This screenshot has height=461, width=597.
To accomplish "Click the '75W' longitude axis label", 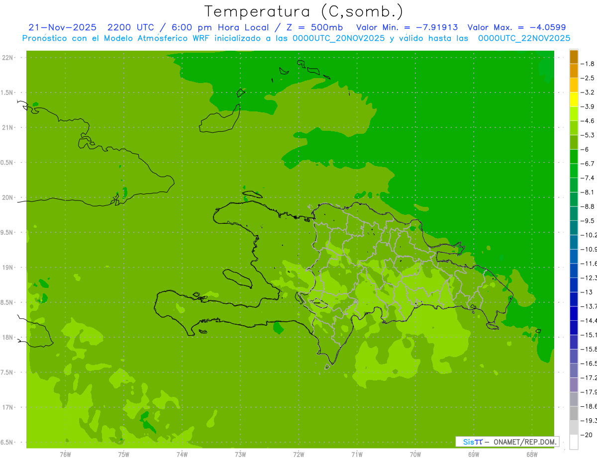I will tap(124, 455).
